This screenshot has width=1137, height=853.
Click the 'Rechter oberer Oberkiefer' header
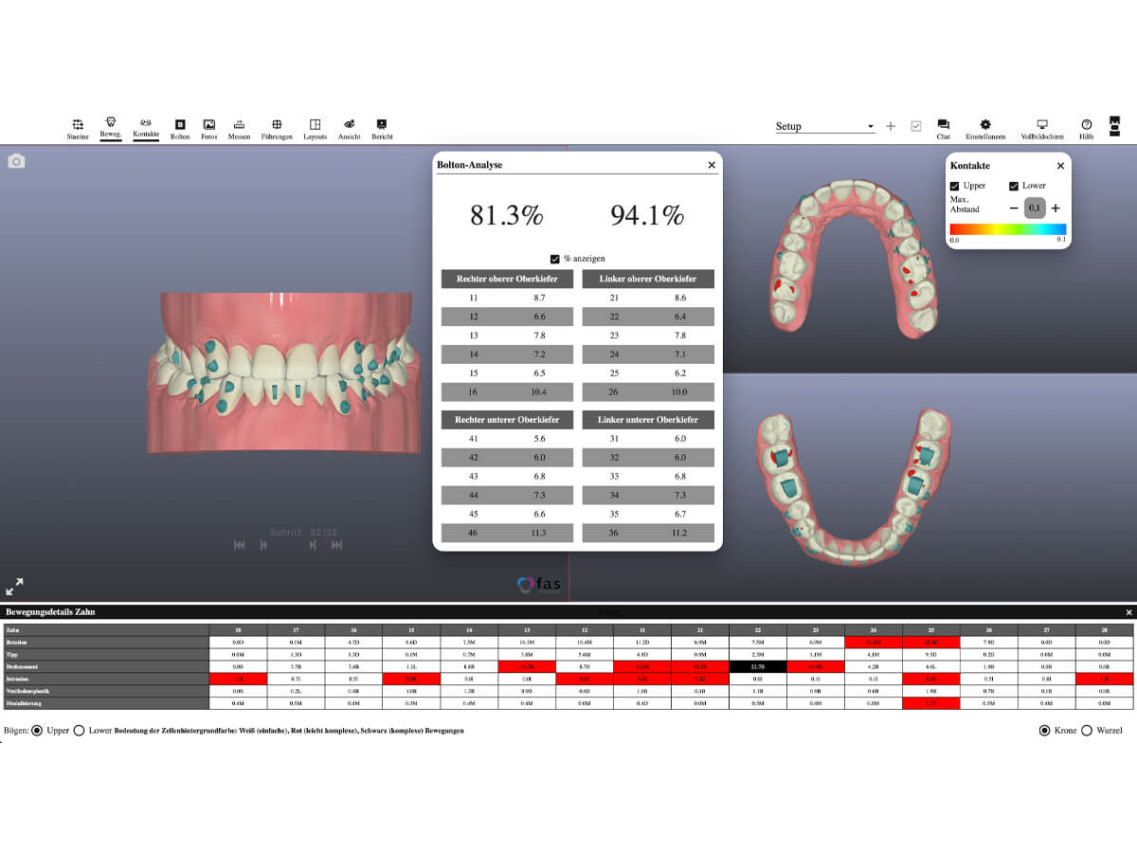(x=507, y=279)
